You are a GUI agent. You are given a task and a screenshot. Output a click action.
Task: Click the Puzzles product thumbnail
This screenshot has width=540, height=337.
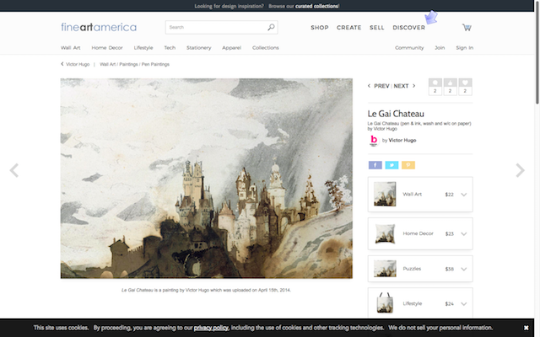(385, 269)
